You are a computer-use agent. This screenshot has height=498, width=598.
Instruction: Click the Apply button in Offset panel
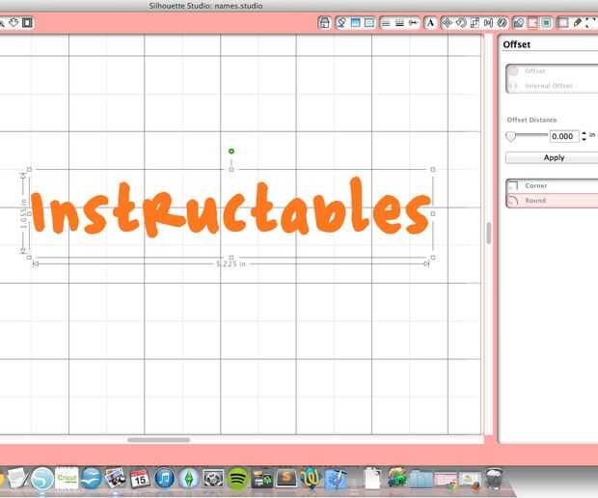click(552, 157)
